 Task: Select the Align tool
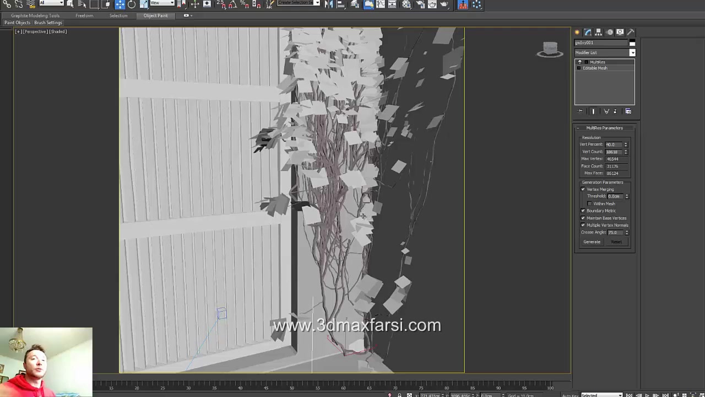click(341, 4)
